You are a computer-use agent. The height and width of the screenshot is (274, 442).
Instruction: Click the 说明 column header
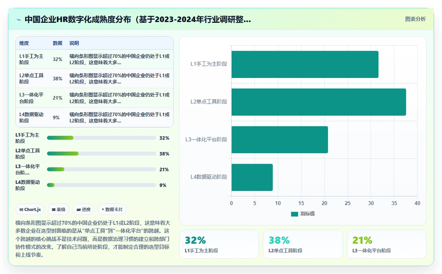tap(74, 43)
